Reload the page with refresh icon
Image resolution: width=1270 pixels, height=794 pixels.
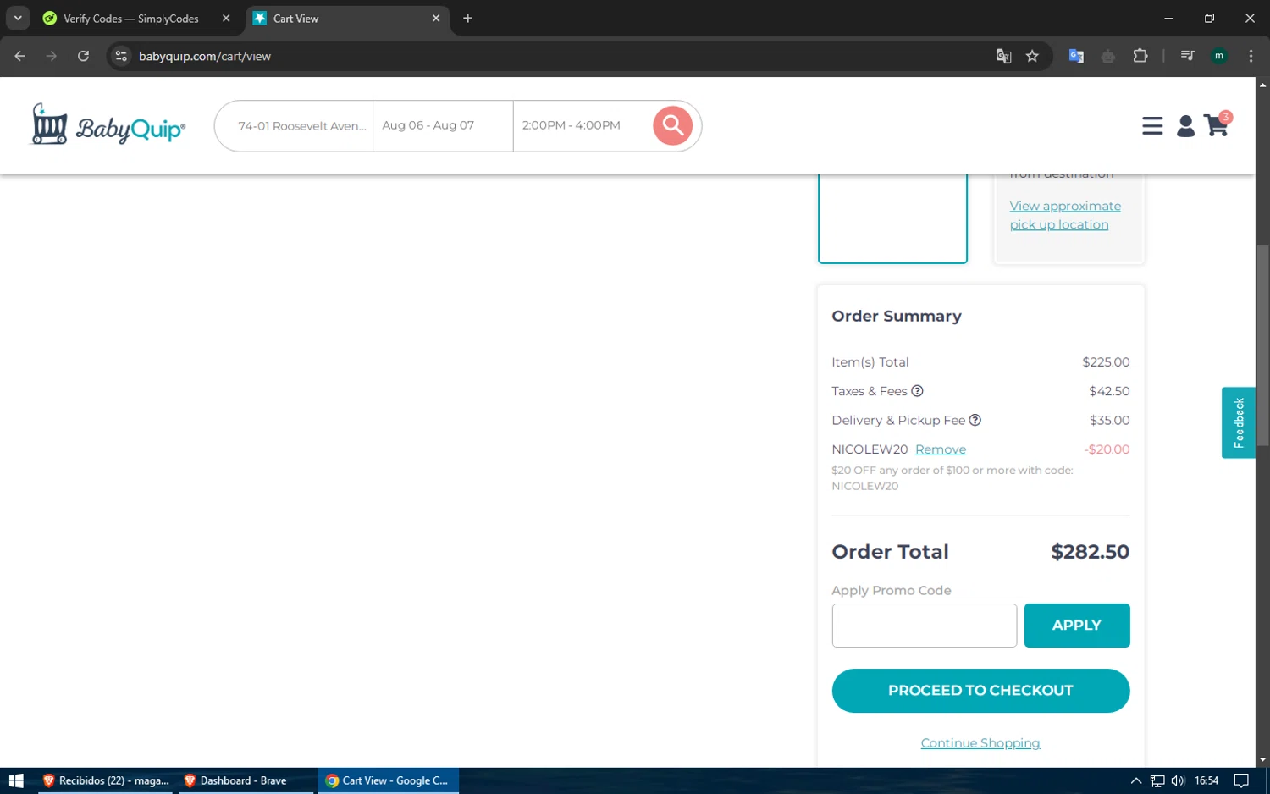coord(83,56)
